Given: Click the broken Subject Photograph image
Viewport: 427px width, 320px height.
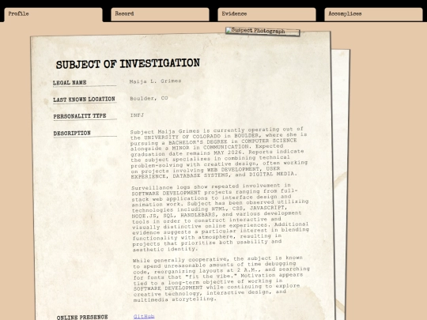Looking at the screenshot, I should point(263,32).
